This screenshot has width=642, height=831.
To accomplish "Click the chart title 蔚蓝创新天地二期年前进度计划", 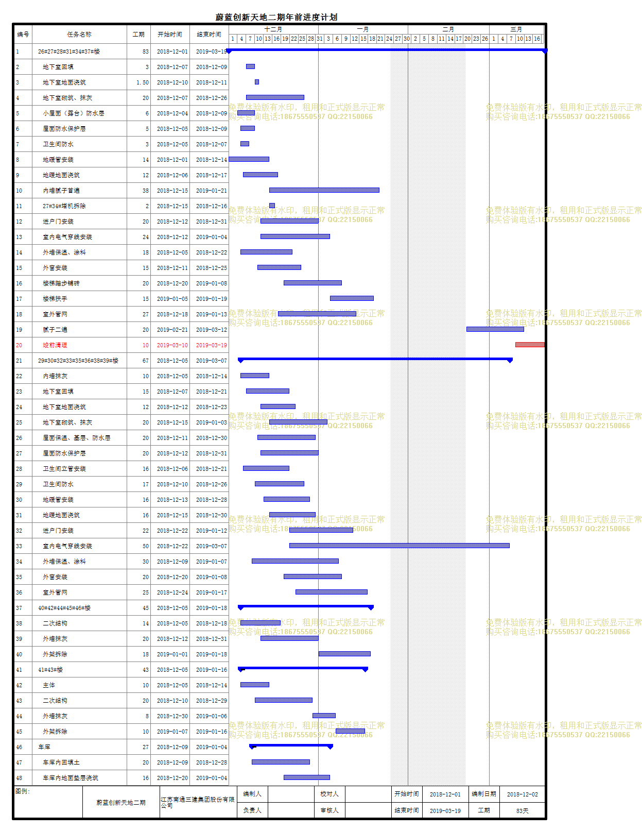I will point(276,17).
